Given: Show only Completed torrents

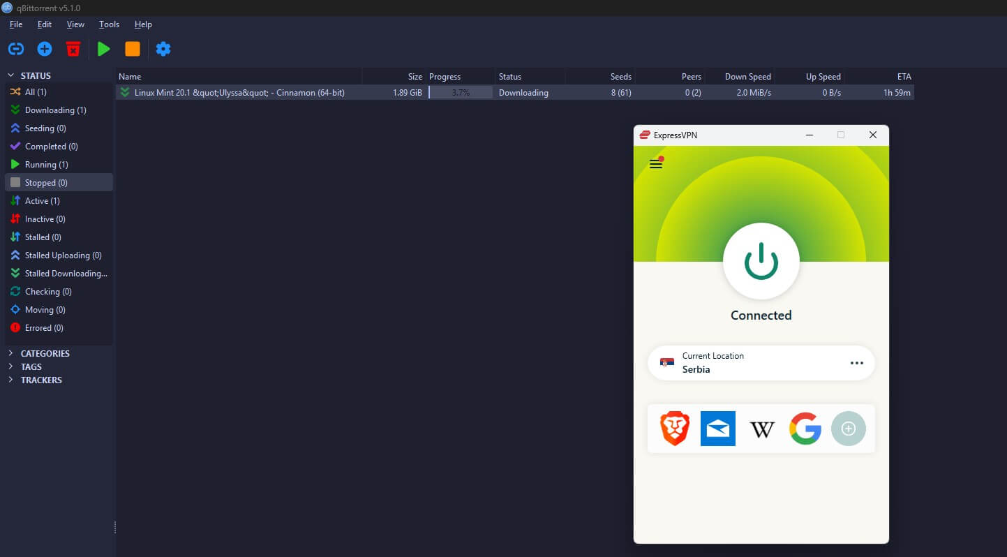Looking at the screenshot, I should (x=49, y=146).
